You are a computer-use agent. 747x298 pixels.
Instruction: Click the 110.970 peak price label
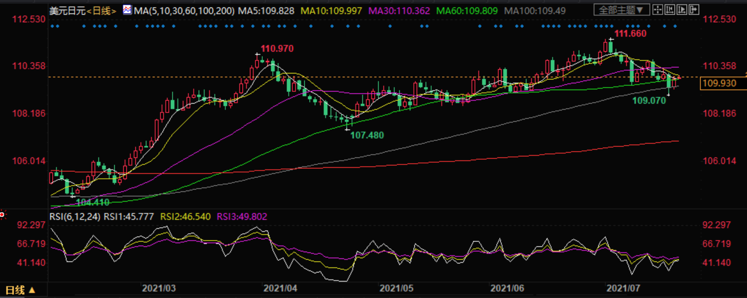click(277, 49)
